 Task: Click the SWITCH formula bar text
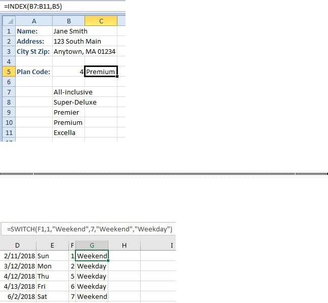[90, 229]
